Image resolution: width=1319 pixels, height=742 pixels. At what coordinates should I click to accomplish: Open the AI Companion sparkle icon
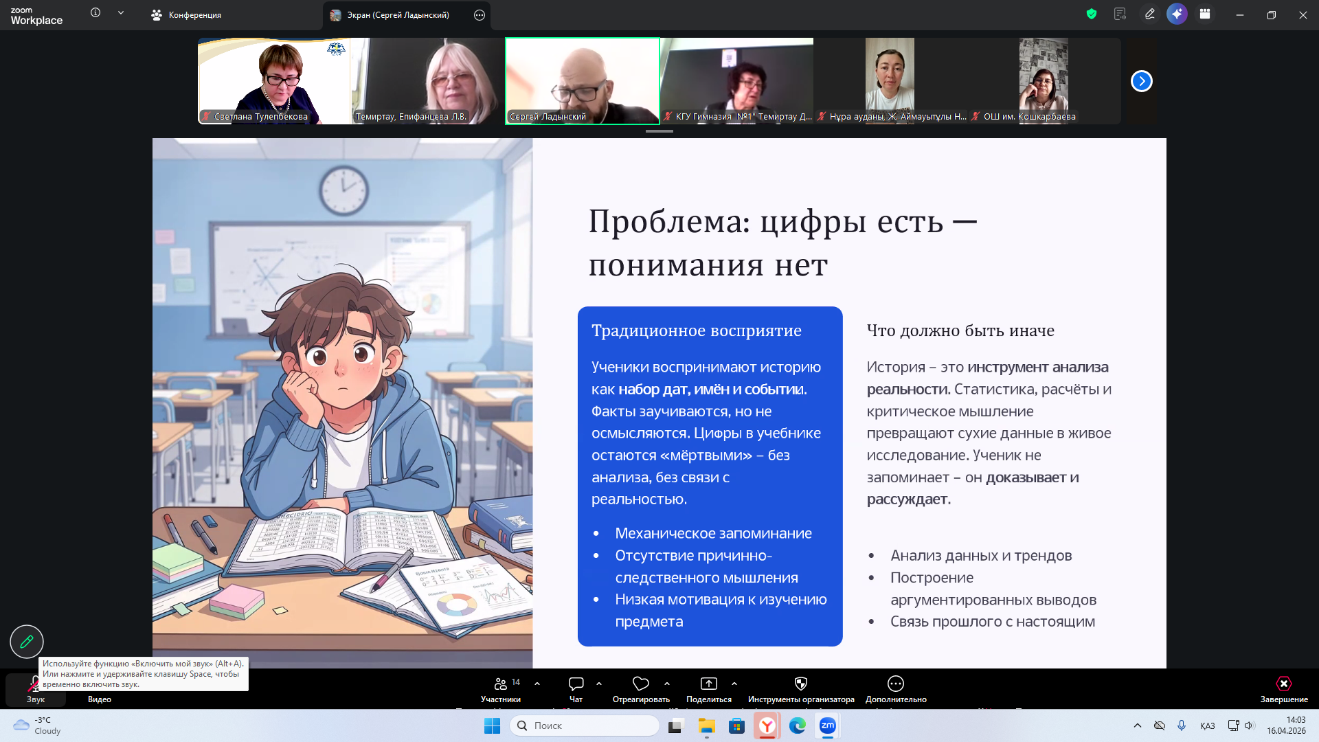[1177, 14]
